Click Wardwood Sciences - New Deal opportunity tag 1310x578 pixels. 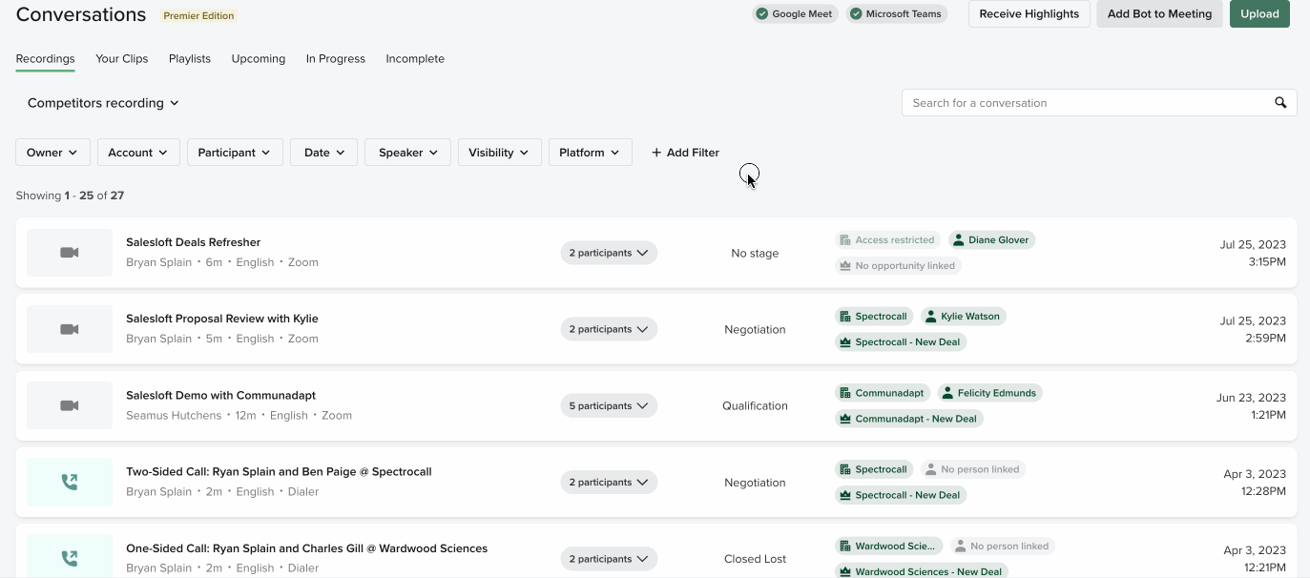[x=921, y=571]
